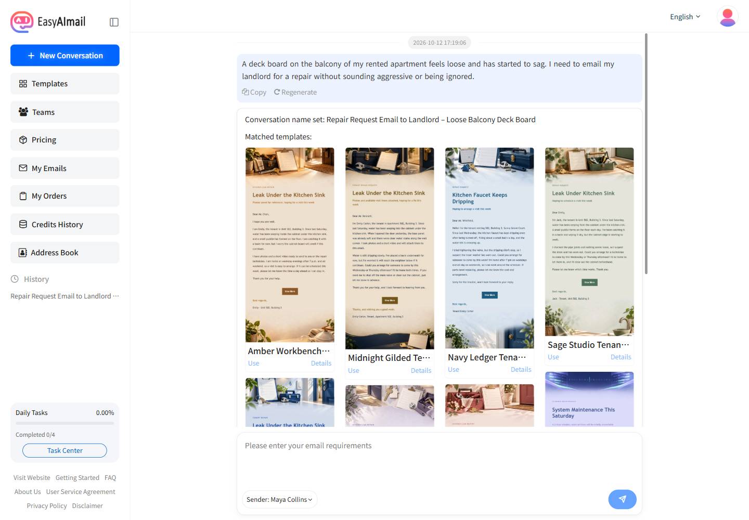Click the Daily Tasks progress bar
Viewport: 749px width, 520px height.
(x=65, y=423)
